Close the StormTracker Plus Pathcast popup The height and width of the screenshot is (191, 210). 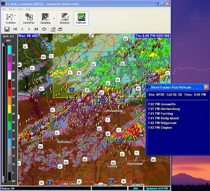(x=206, y=87)
